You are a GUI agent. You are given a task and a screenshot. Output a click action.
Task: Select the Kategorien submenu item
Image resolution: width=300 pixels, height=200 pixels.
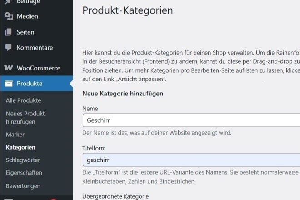[20, 147]
